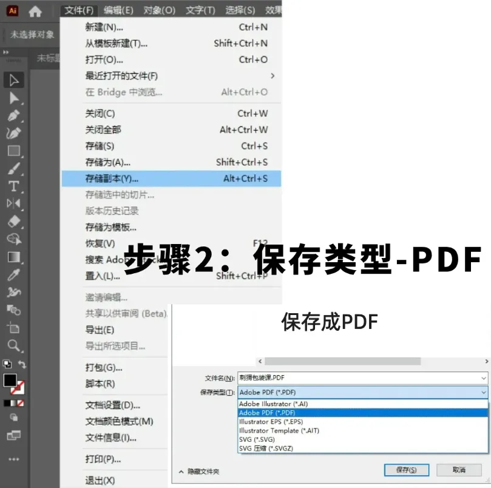Click the Illustrator Ai logo icon
491x488 pixels.
pyautogui.click(x=13, y=11)
